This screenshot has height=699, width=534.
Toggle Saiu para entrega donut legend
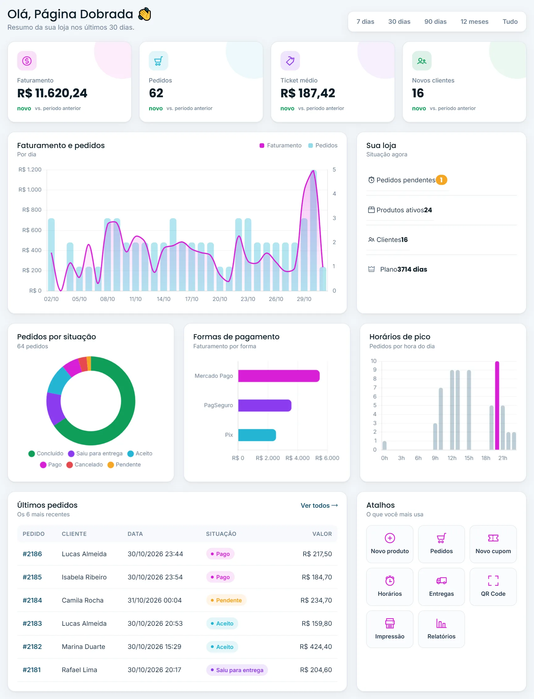click(95, 453)
